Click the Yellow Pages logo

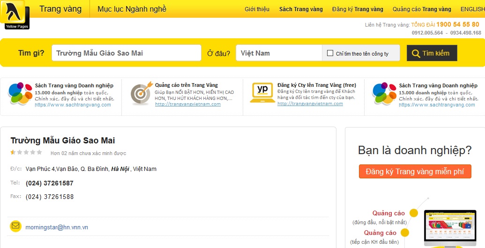[x=15, y=14]
